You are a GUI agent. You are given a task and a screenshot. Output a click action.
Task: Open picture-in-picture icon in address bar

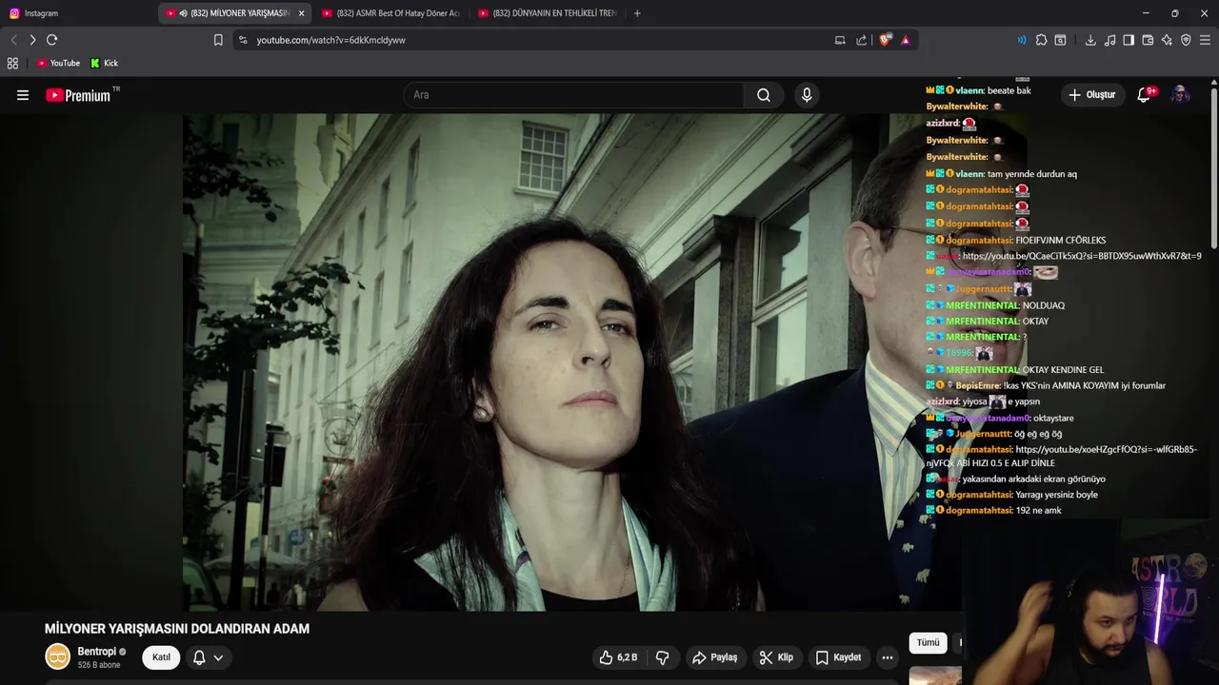click(840, 40)
